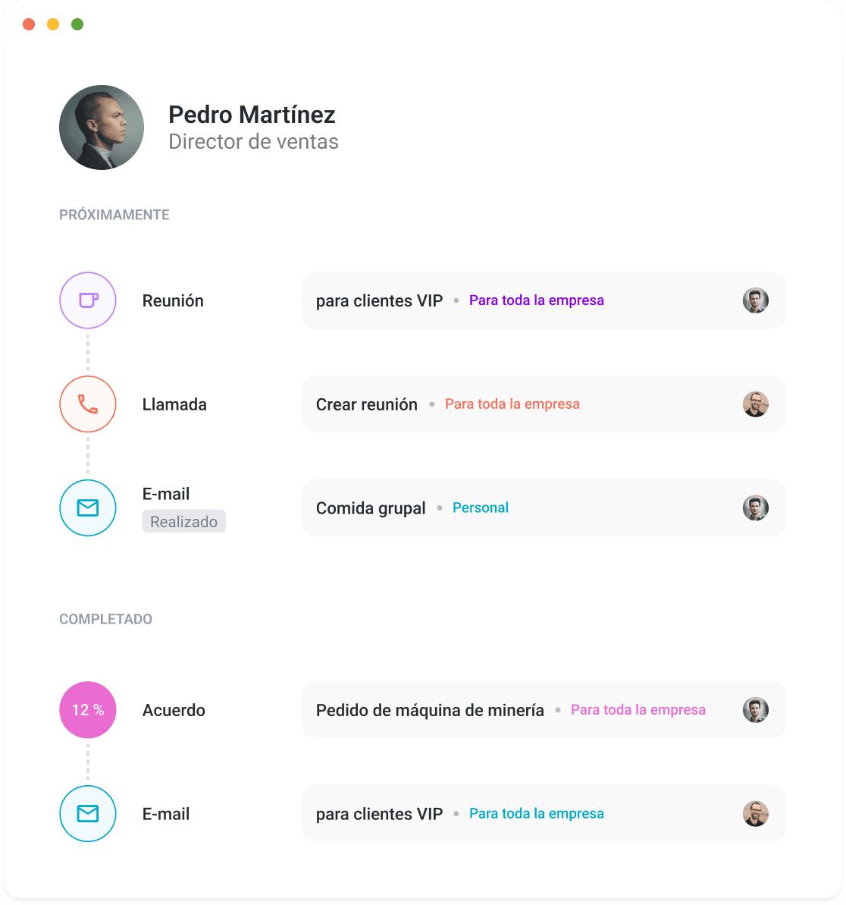846x905 pixels.
Task: Toggle completion on the Reunión activity
Action: 87,300
